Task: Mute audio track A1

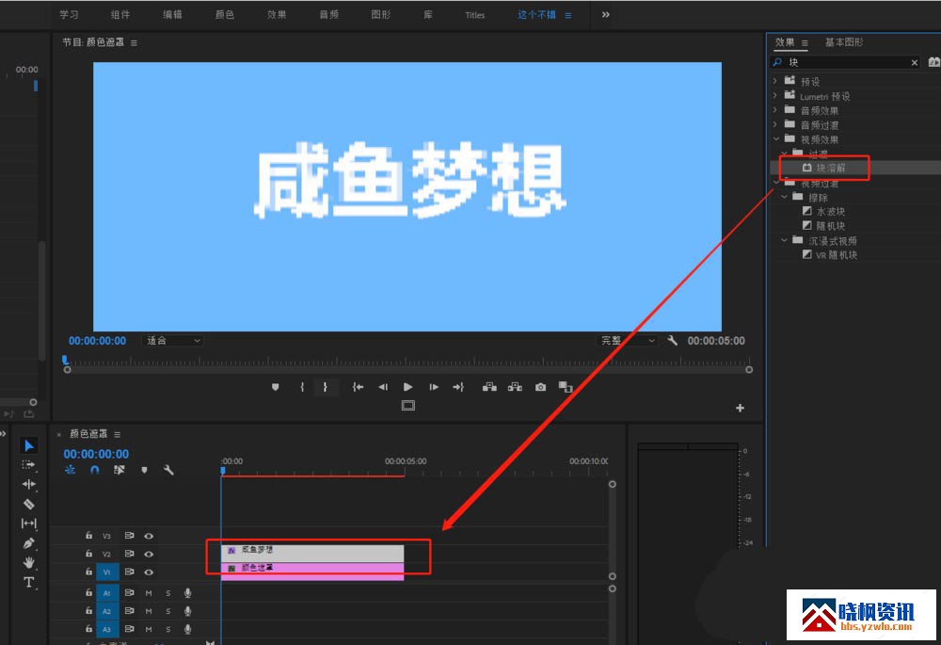Action: point(149,593)
